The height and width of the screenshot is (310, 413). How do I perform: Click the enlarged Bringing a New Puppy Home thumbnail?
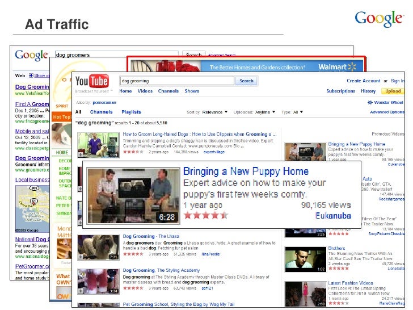(x=133, y=196)
